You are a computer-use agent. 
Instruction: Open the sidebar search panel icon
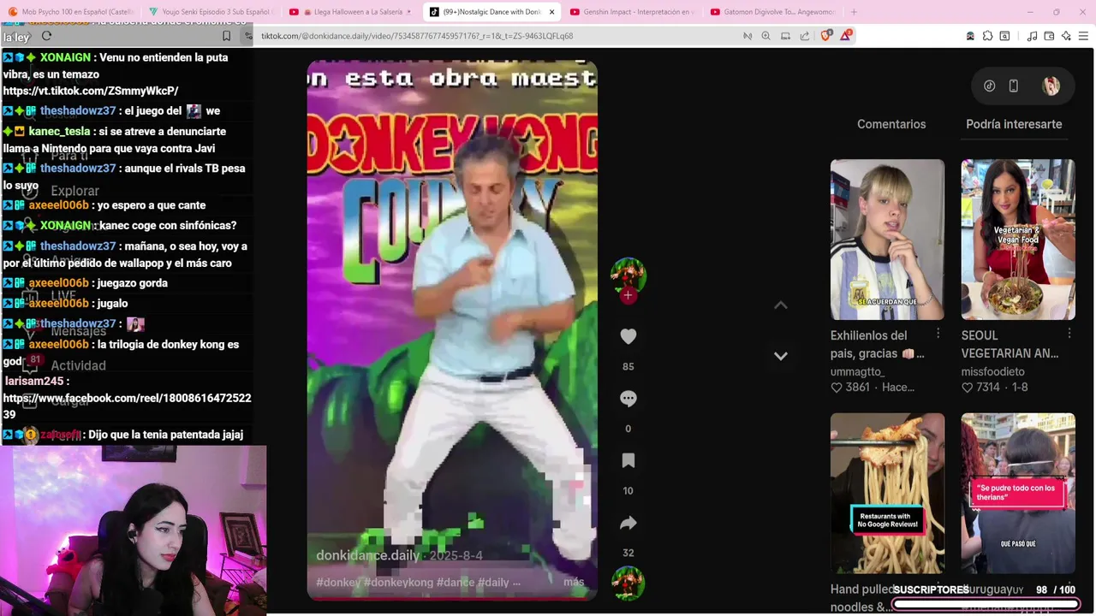[x=1004, y=36]
